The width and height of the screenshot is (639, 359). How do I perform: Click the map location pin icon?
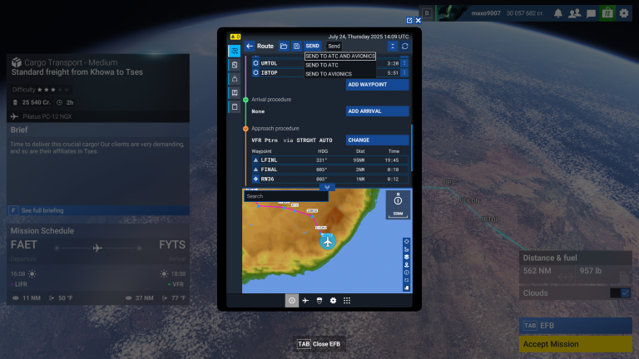point(406,264)
